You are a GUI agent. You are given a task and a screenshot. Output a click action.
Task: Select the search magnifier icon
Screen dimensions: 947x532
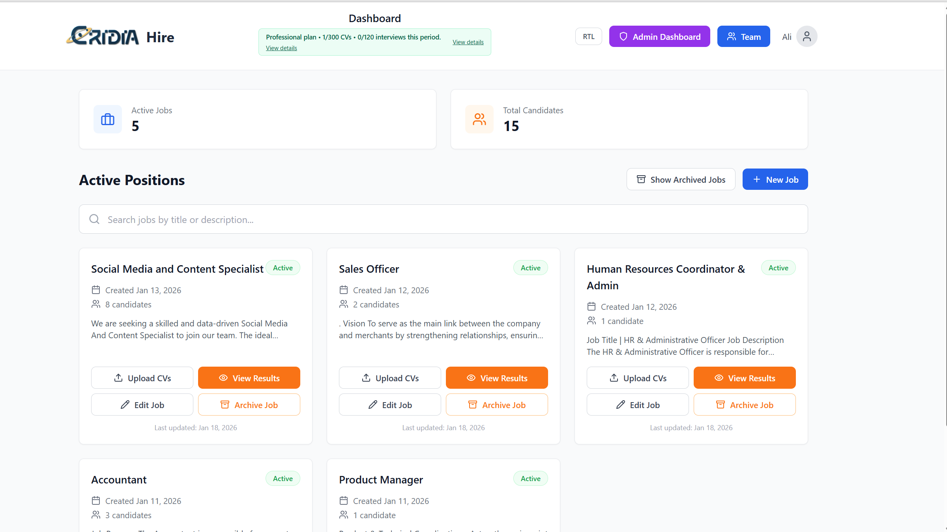pos(94,219)
